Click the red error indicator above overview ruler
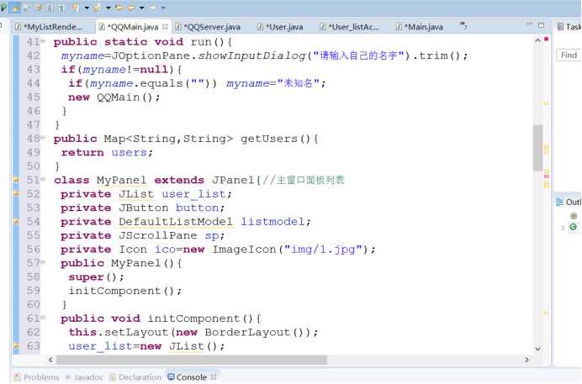Viewport: 582px width, 384px height. click(x=547, y=39)
